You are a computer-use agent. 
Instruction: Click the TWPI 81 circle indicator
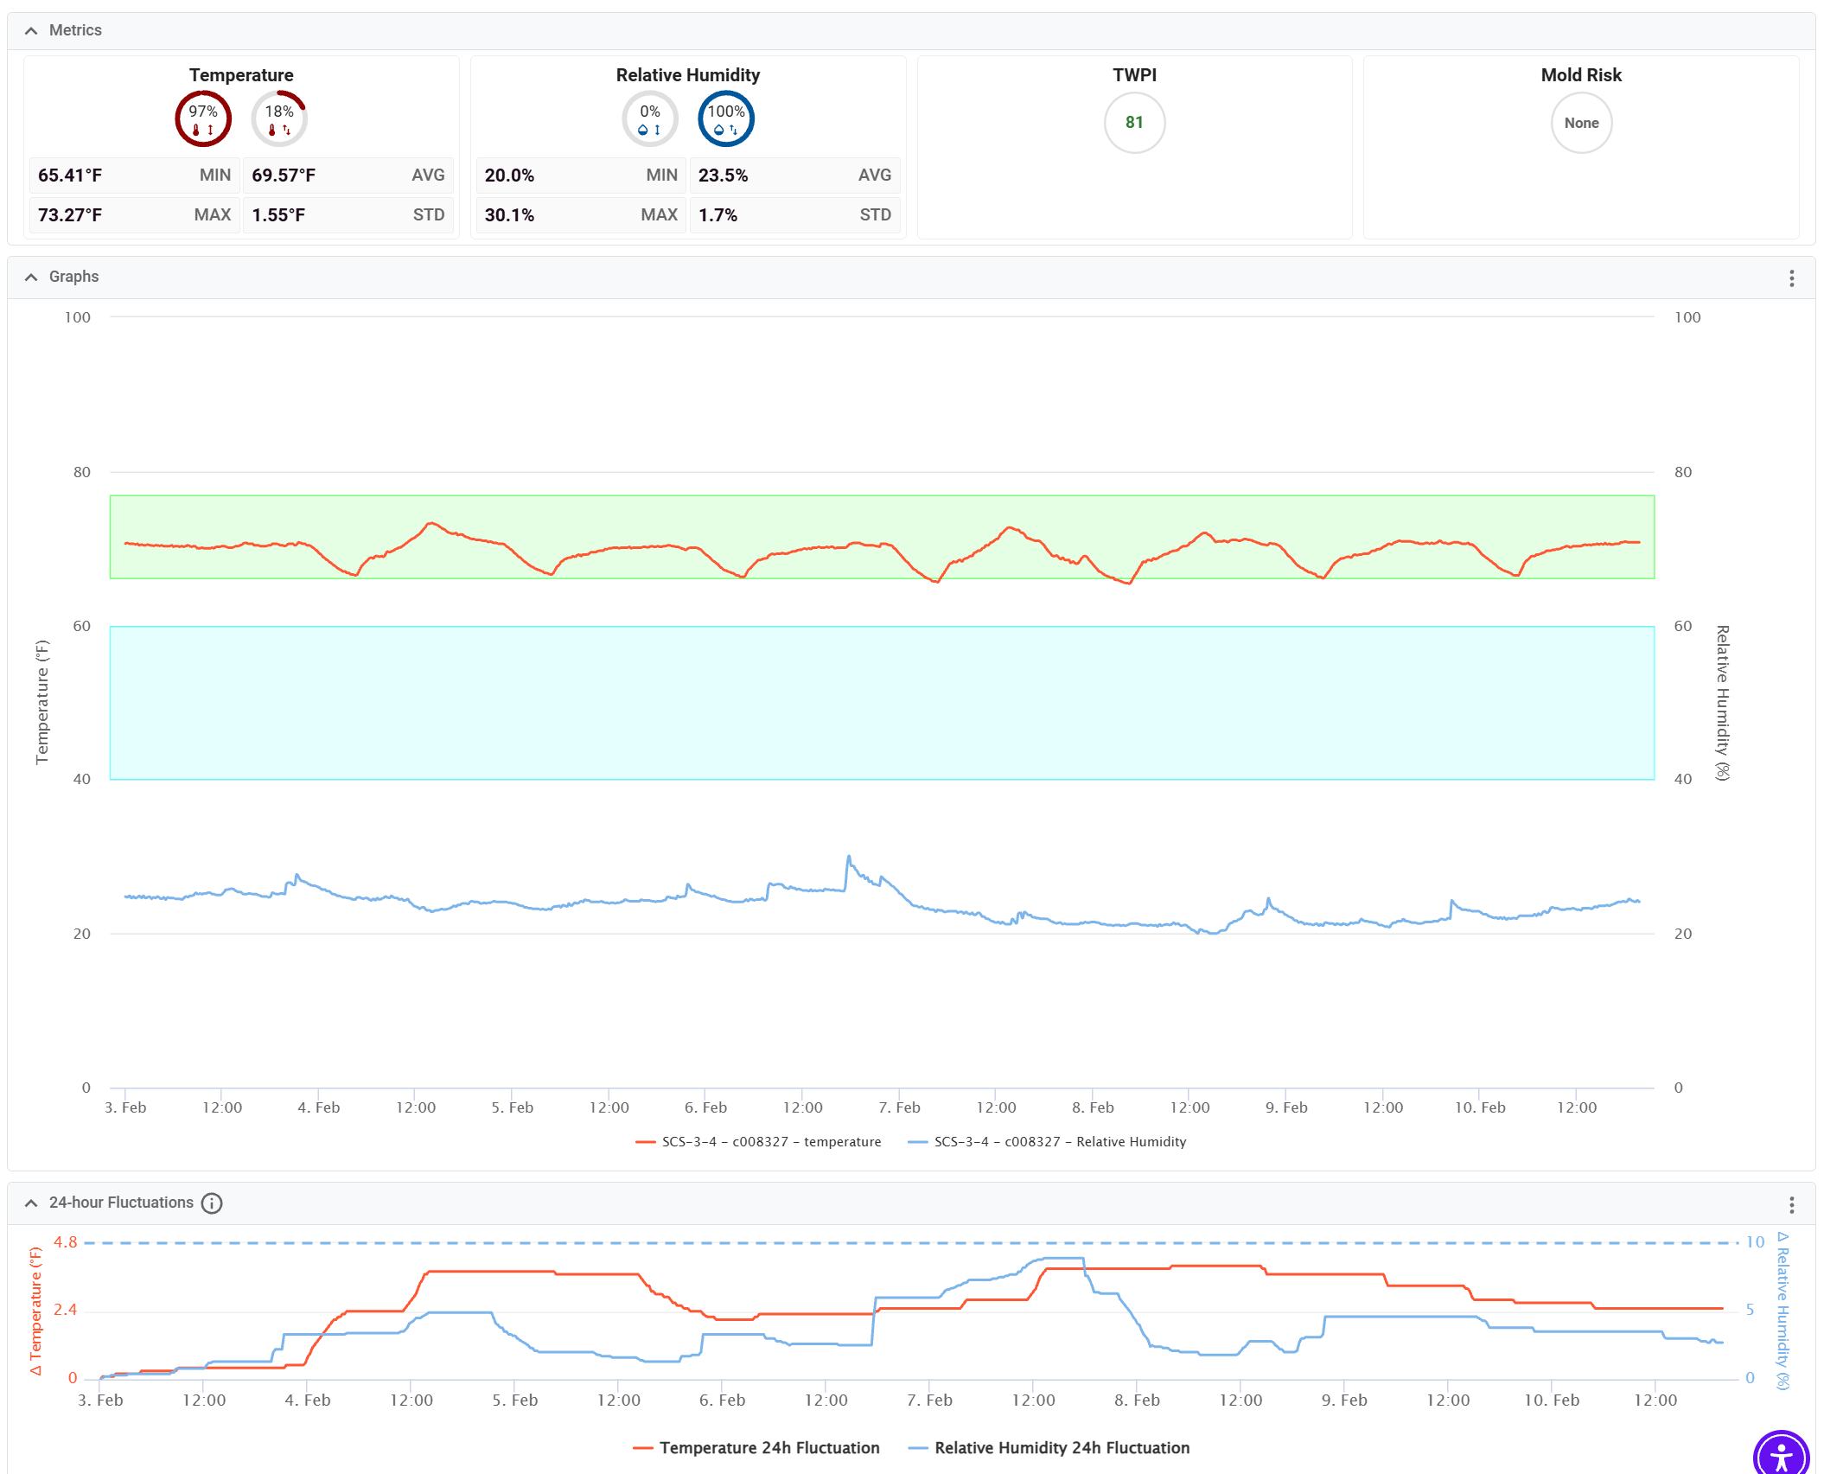[1134, 123]
